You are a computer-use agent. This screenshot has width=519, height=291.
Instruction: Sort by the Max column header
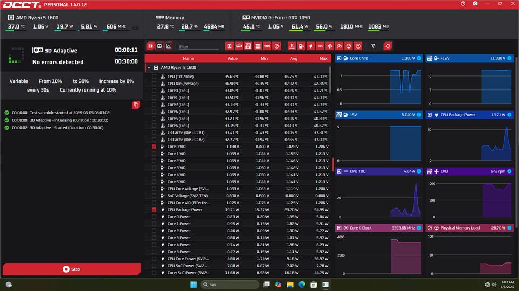click(323, 58)
